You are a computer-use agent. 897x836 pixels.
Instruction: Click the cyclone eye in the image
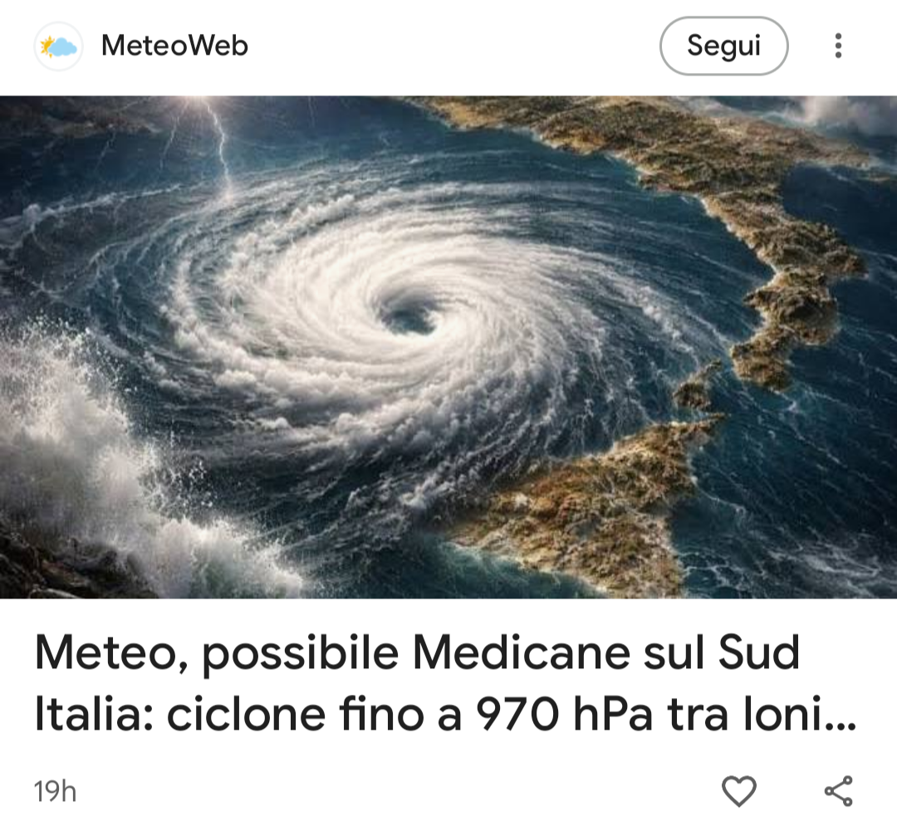409,318
